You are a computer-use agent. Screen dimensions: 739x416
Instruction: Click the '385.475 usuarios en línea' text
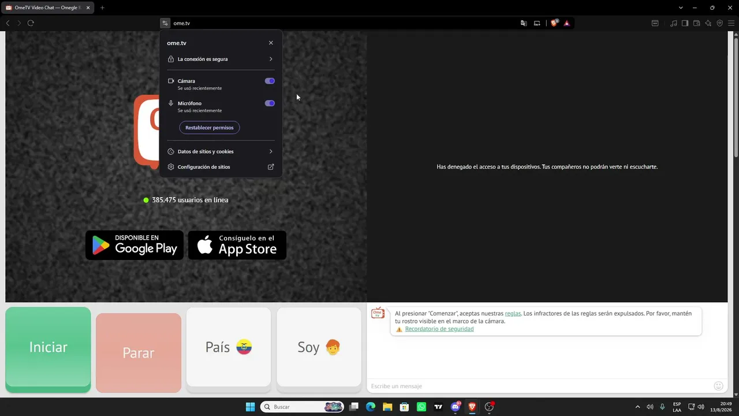190,200
